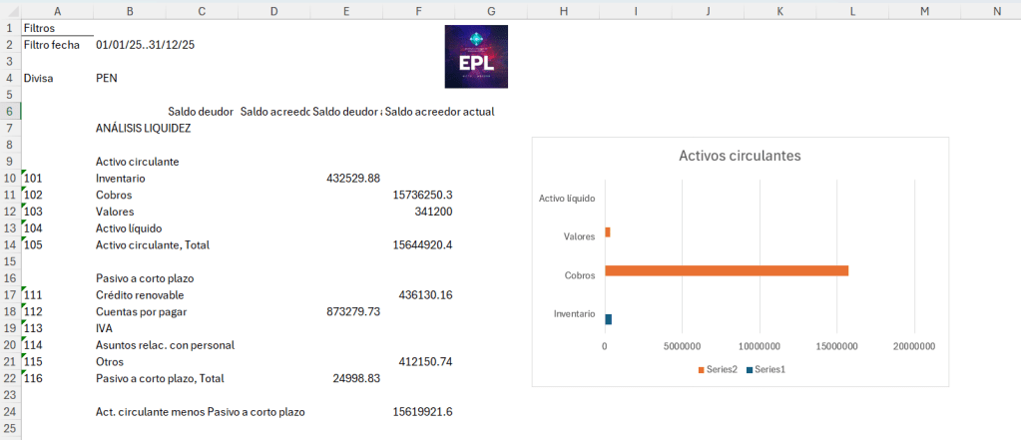Image resolution: width=1021 pixels, height=440 pixels.
Task: Click the ANÁLISIS LIQUIDEZ heading cell
Action: point(143,128)
